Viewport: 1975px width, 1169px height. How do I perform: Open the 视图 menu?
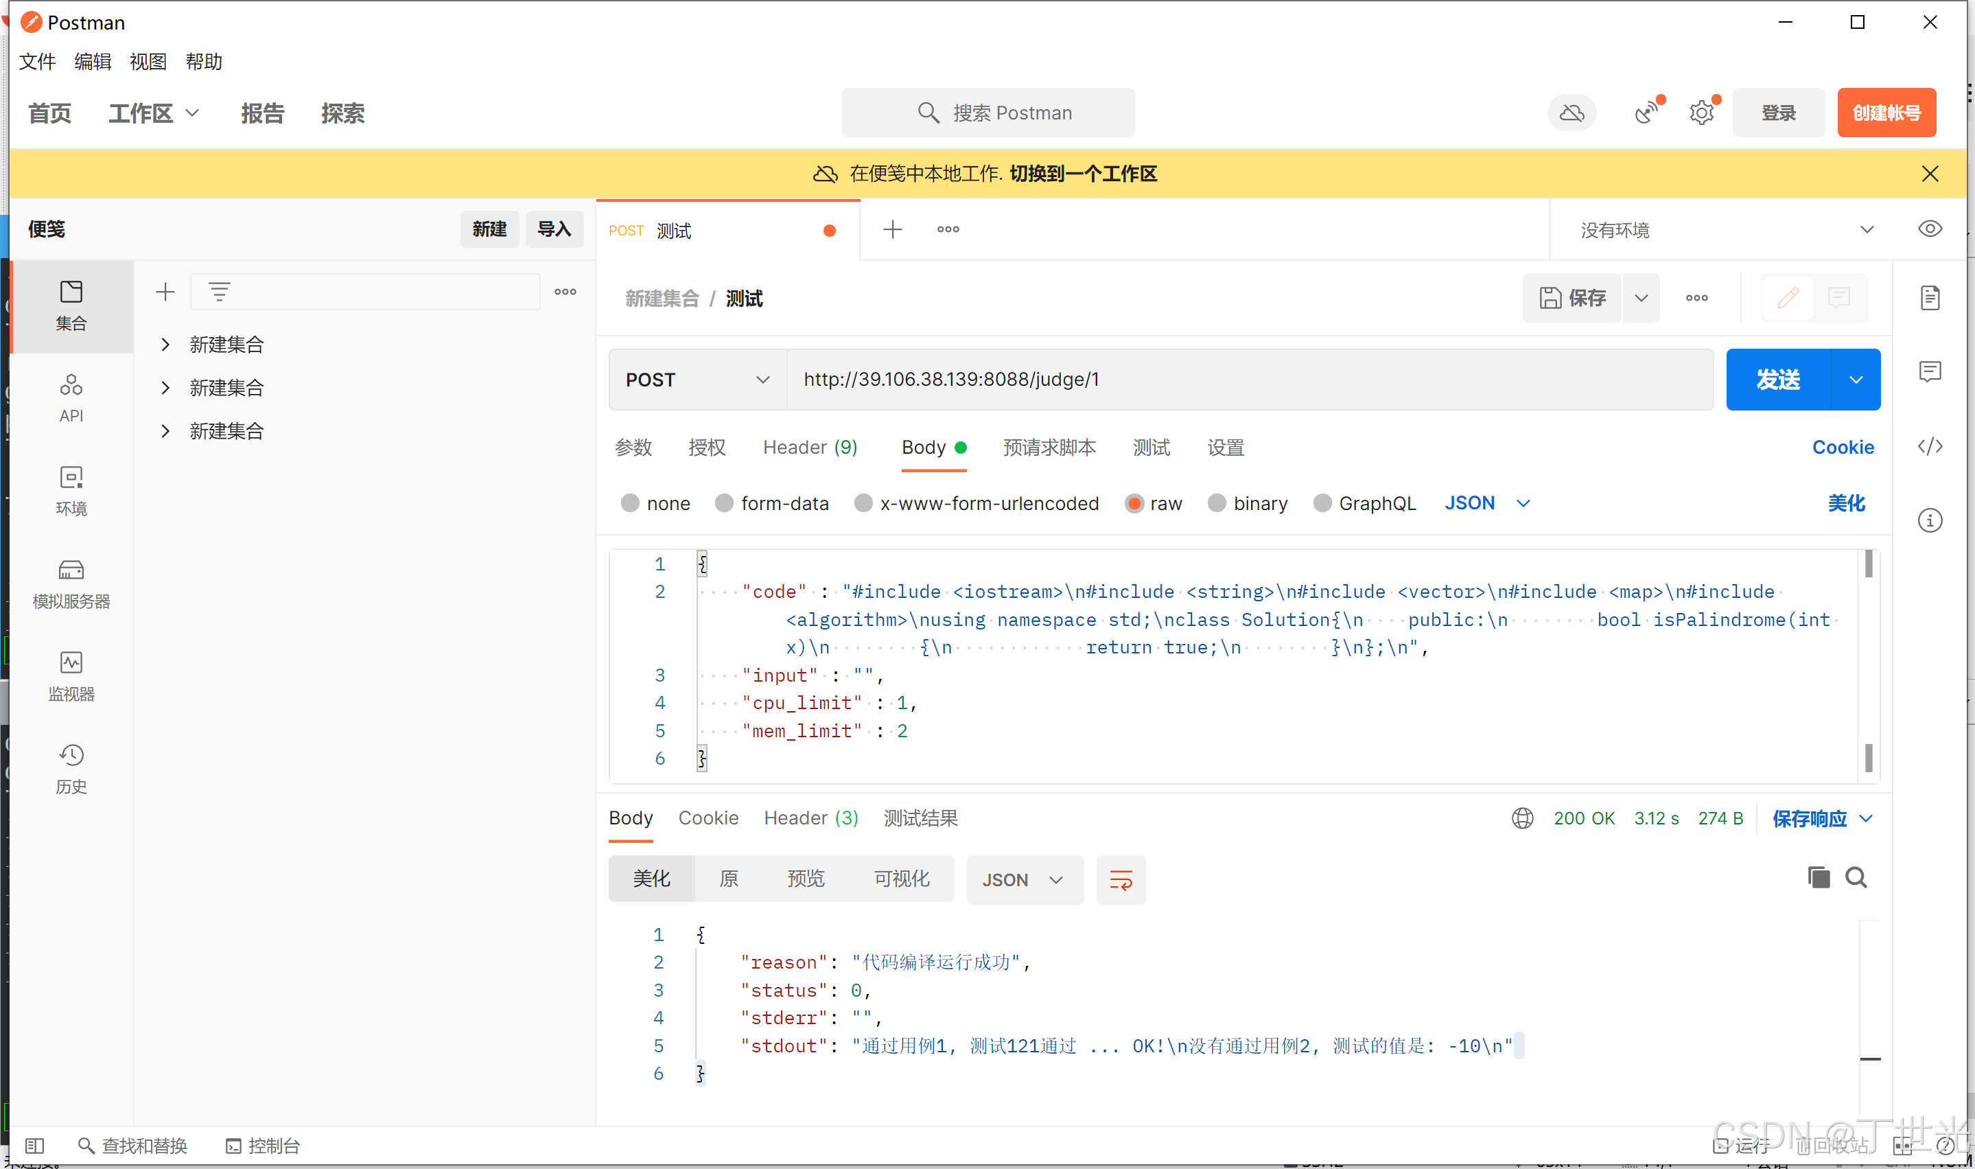point(148,62)
